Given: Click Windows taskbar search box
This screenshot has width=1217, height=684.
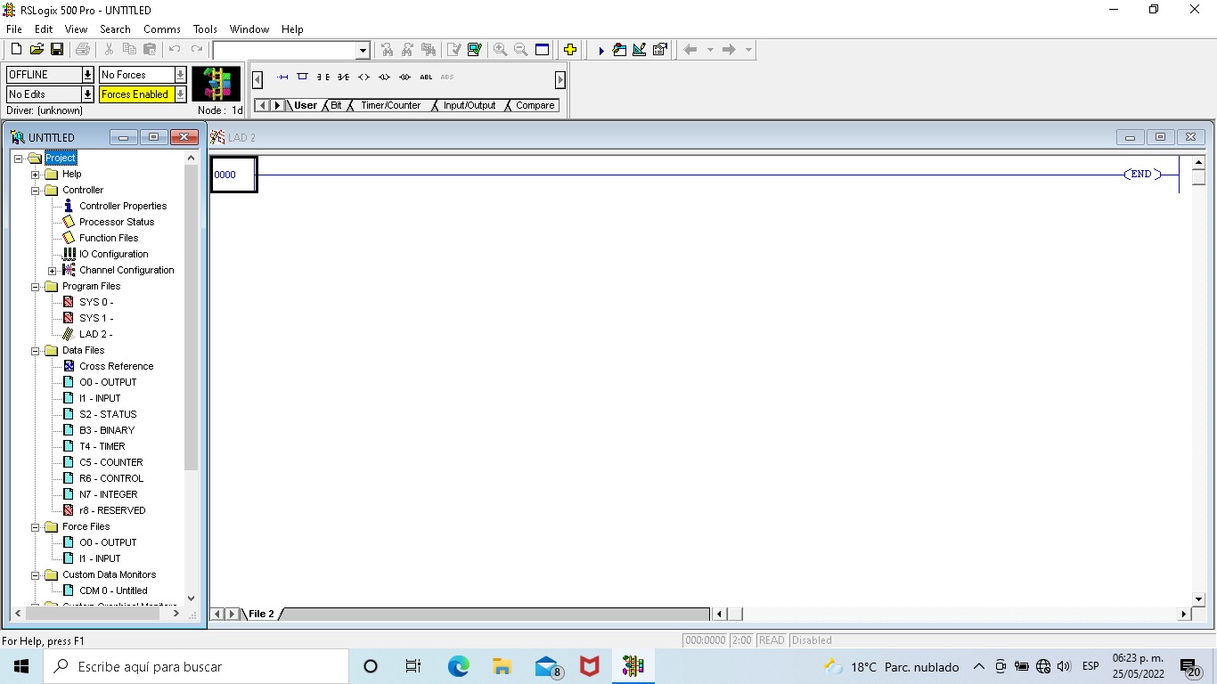Looking at the screenshot, I should (x=196, y=666).
